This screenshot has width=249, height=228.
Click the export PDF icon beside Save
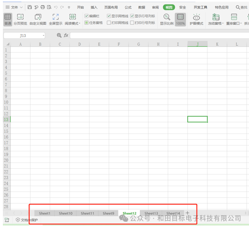(36, 7)
